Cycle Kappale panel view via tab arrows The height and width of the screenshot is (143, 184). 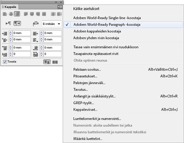point(3,7)
